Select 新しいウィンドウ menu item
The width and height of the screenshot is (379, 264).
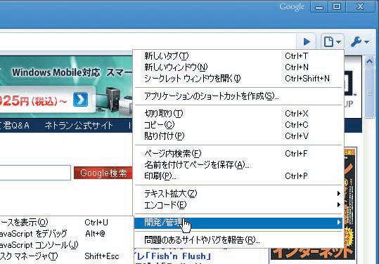click(238, 67)
